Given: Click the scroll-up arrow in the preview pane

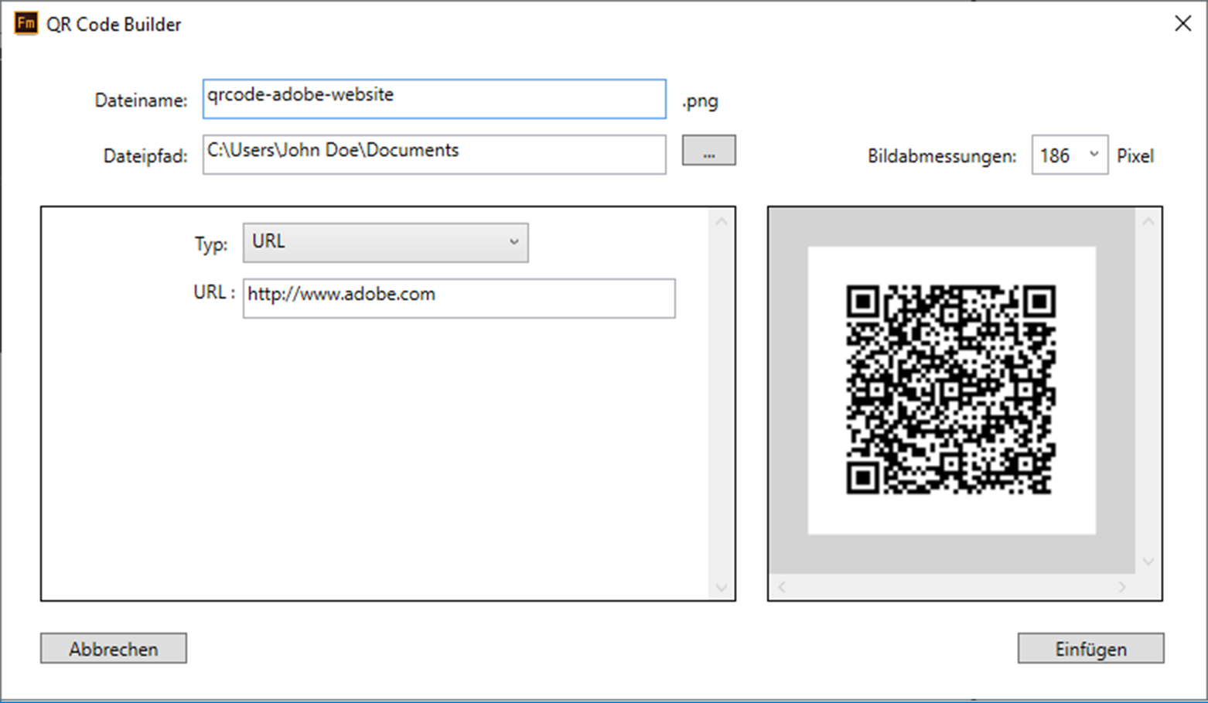Looking at the screenshot, I should (1148, 220).
